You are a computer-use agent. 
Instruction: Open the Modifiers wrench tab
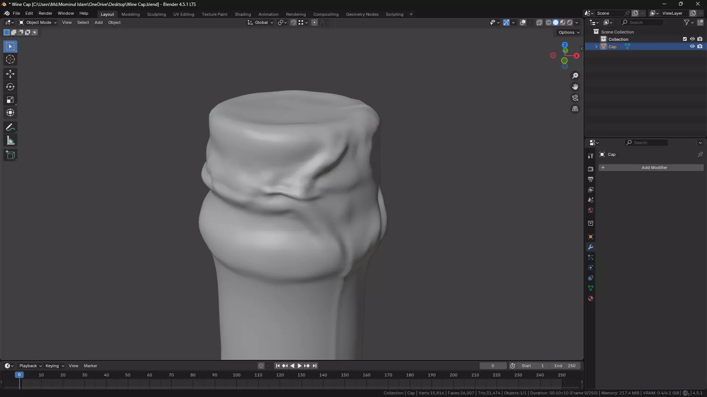coord(591,247)
